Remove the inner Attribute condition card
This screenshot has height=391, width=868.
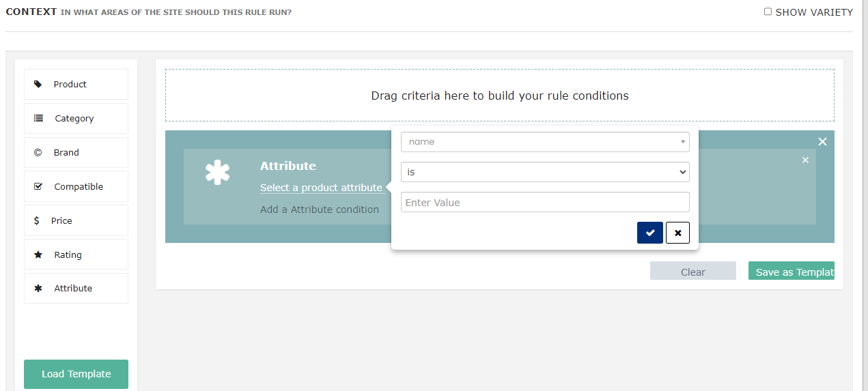(x=805, y=160)
